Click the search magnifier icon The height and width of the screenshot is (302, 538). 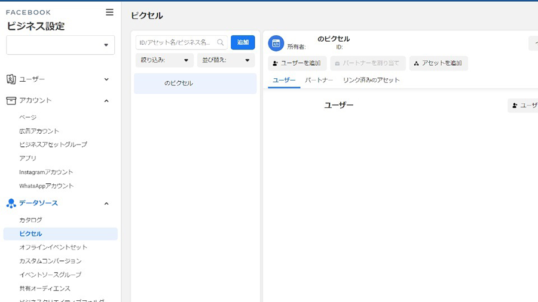click(220, 42)
